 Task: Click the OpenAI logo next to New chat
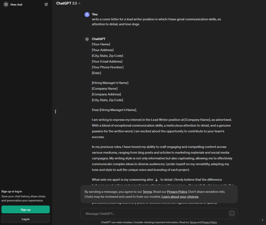pos(6,4)
